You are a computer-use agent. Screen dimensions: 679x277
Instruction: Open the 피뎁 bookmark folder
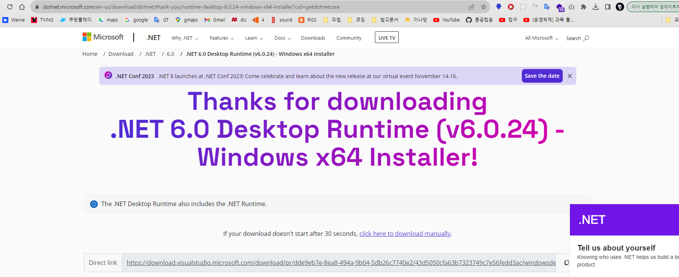point(332,20)
